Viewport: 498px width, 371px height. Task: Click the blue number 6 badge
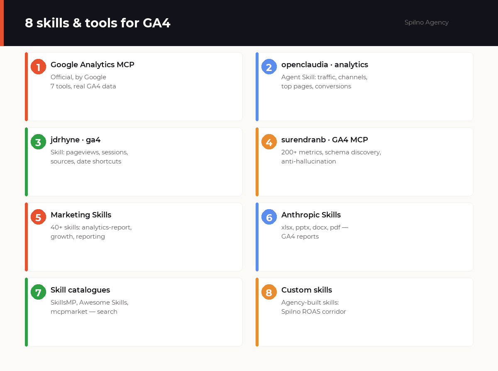pos(269,217)
